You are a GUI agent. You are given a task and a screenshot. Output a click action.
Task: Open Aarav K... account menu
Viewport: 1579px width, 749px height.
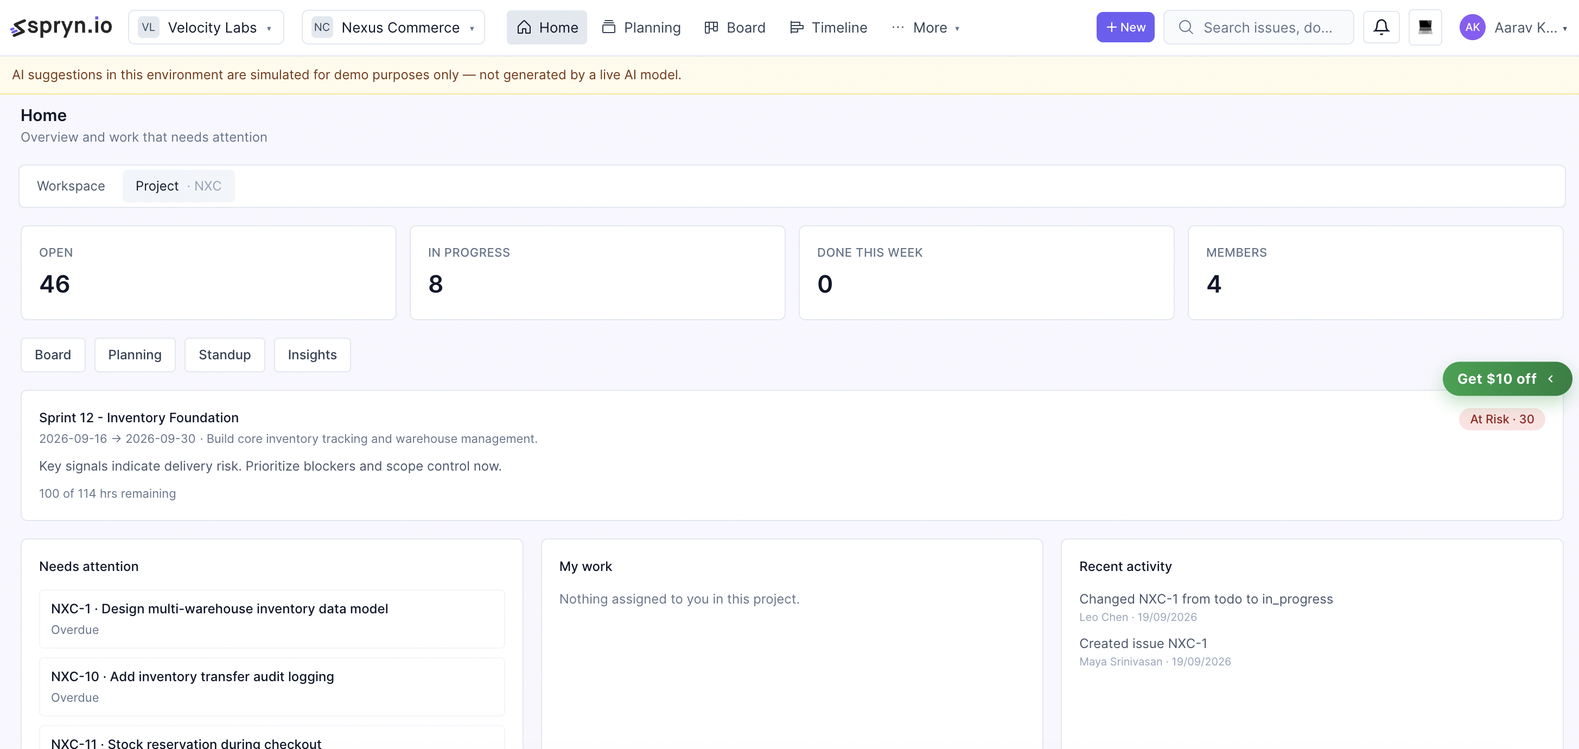(x=1513, y=28)
